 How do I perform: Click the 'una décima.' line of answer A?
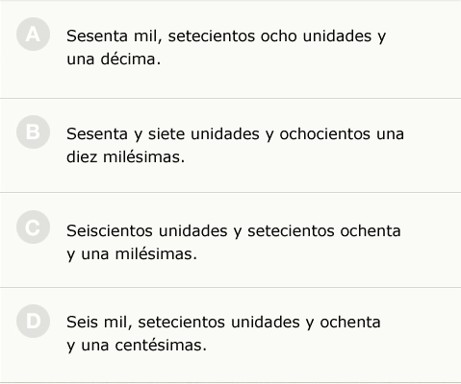114,59
